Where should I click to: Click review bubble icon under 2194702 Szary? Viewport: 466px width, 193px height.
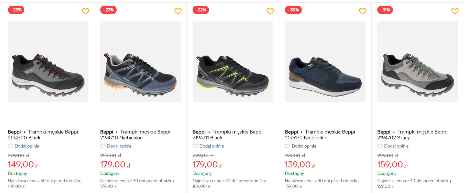(x=380, y=146)
